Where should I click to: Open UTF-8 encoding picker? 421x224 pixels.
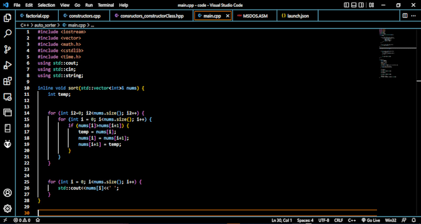(x=324, y=220)
